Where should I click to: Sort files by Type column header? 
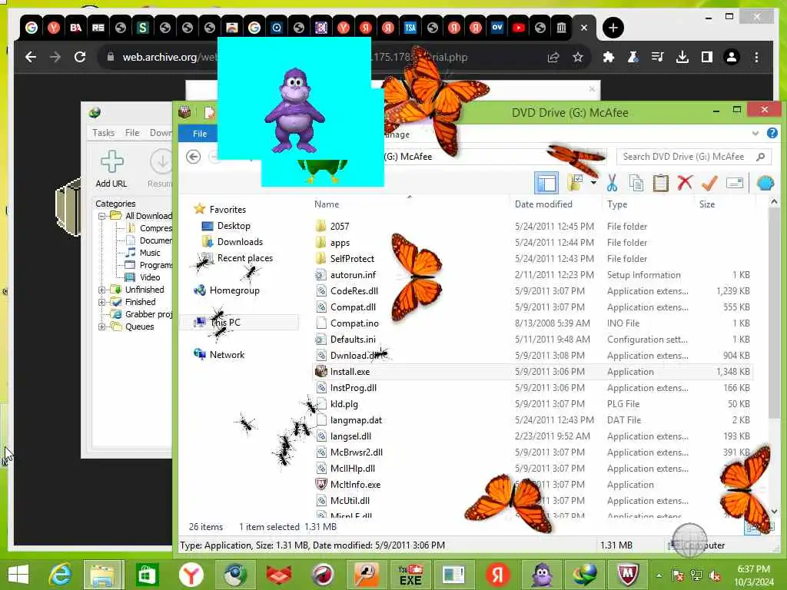(x=617, y=204)
